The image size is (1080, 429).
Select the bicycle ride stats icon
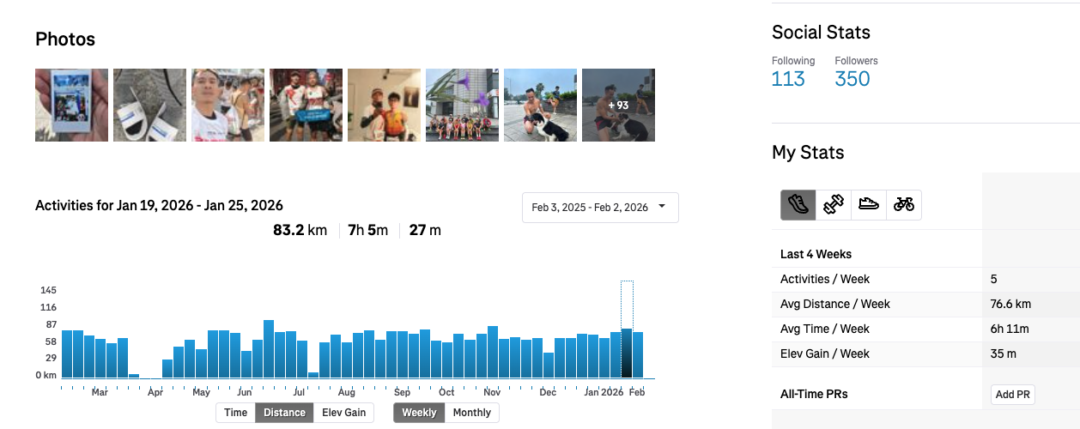[904, 205]
